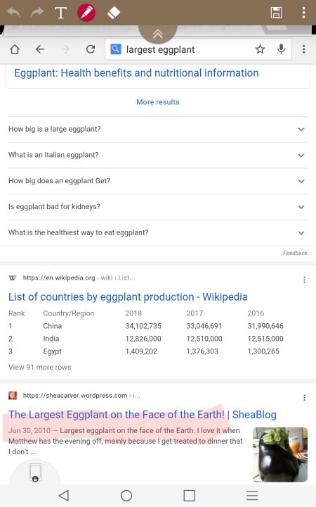Reload the current page
This screenshot has height=507, width=316.
(x=91, y=49)
